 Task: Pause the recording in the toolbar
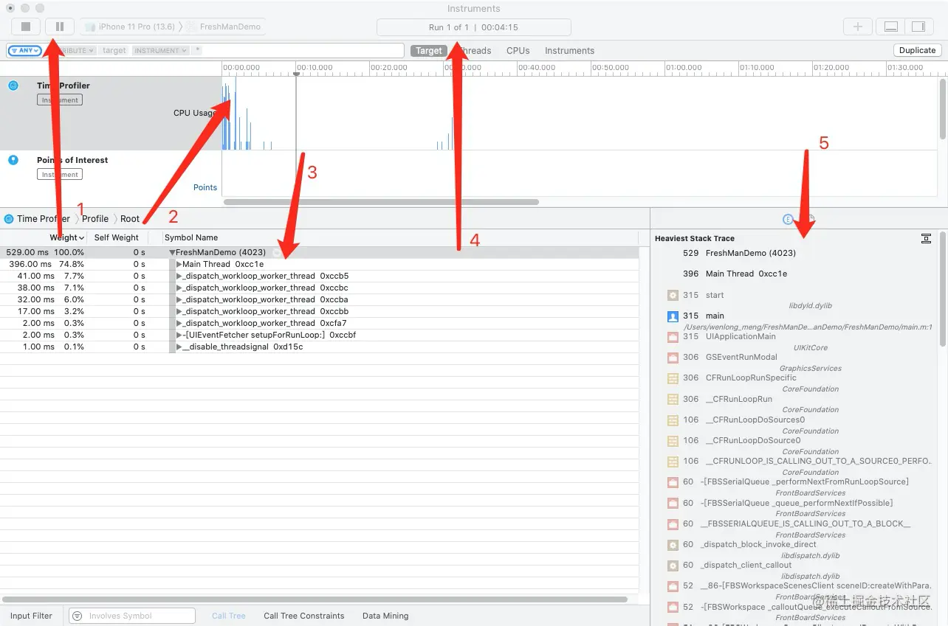(60, 27)
